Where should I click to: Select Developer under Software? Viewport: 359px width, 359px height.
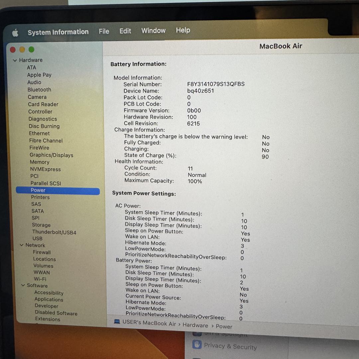(47, 306)
